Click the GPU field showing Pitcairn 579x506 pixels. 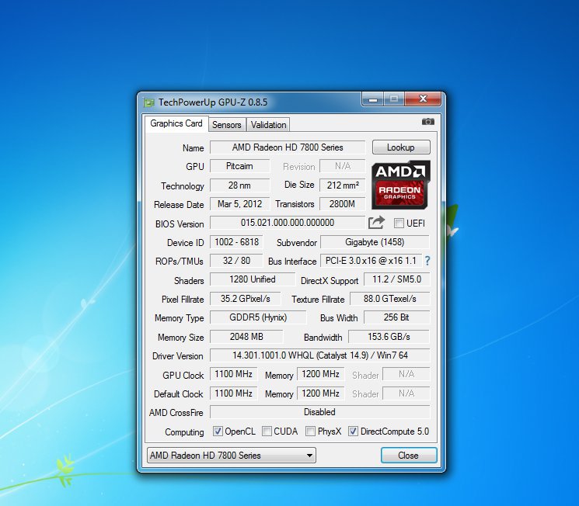239,166
